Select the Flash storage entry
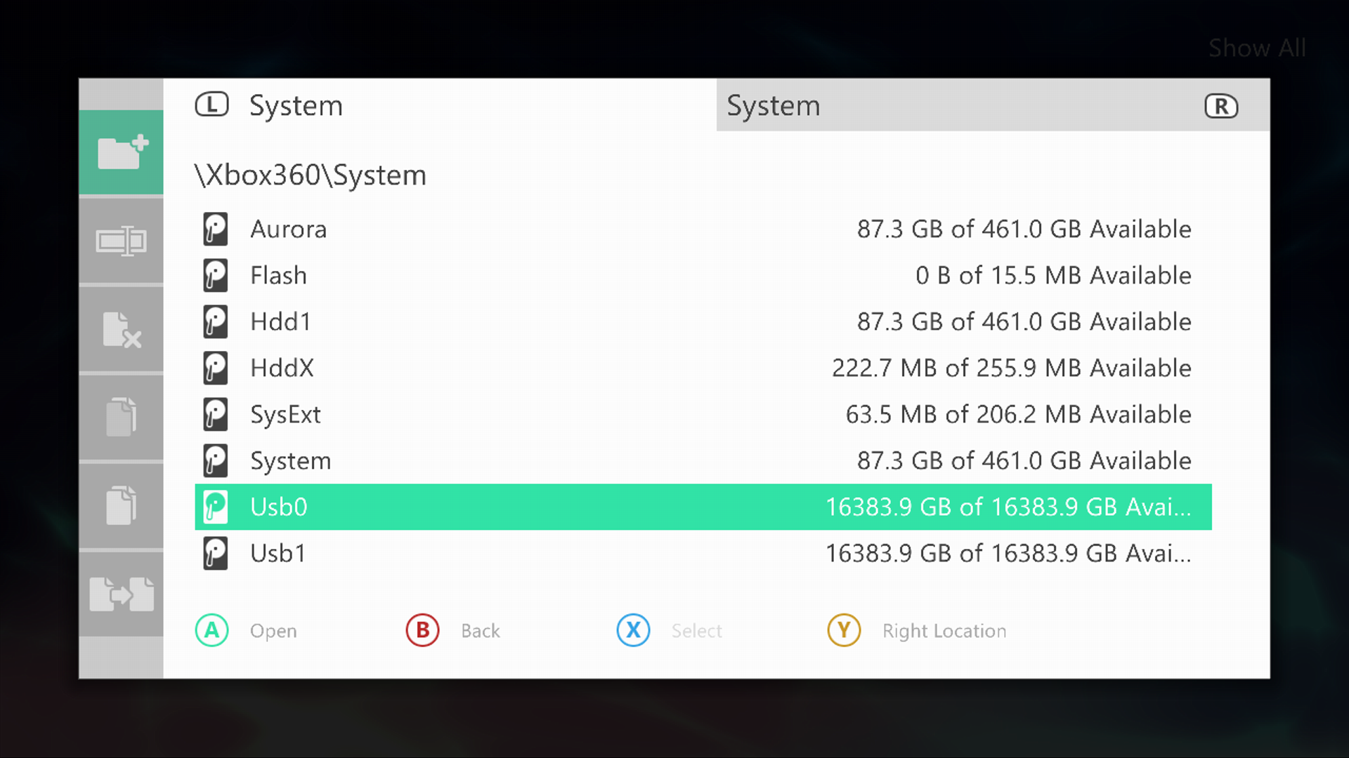 click(x=278, y=275)
